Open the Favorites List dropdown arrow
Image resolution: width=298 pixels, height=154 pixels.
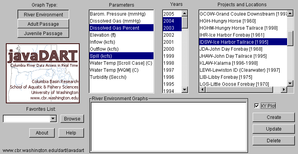coord(53,119)
